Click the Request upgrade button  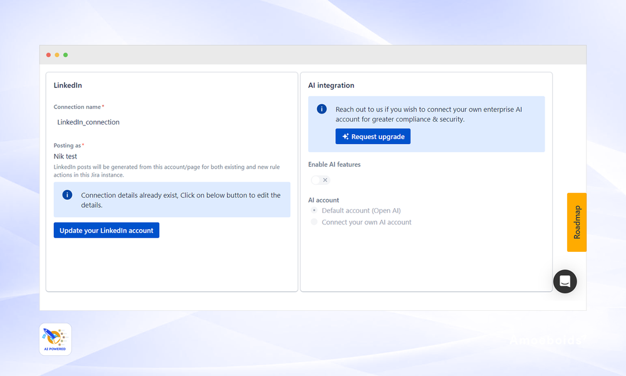tap(373, 136)
